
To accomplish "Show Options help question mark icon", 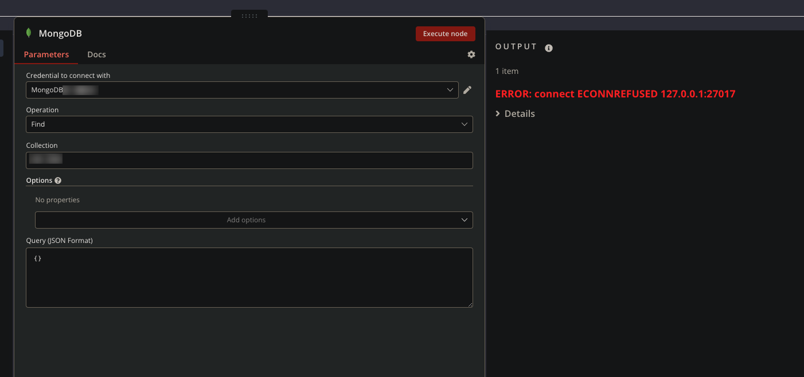I will (58, 180).
